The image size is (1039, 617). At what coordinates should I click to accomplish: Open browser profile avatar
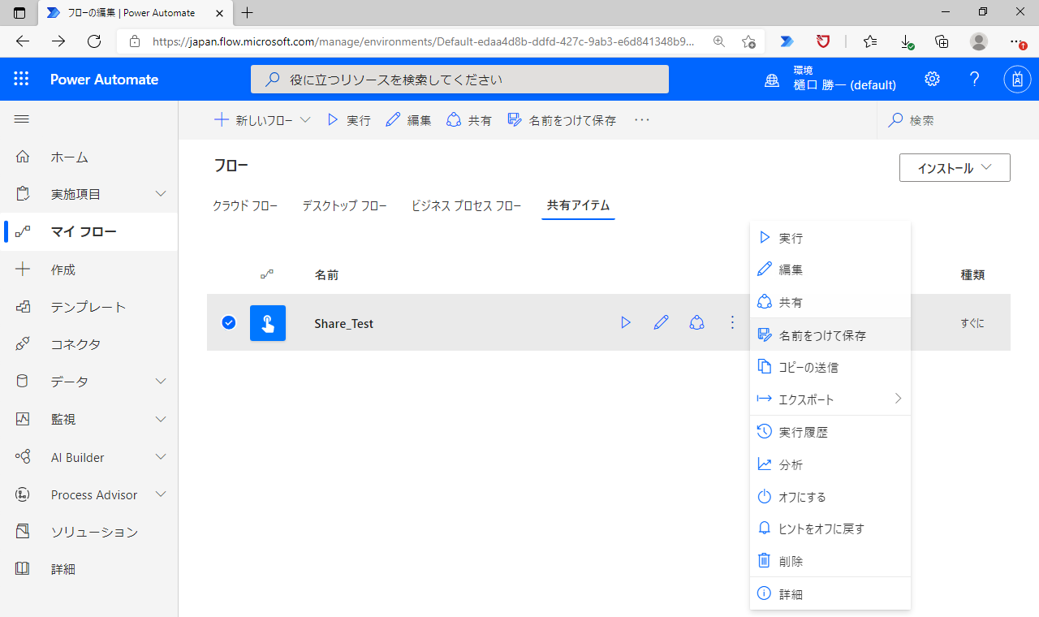tap(979, 41)
